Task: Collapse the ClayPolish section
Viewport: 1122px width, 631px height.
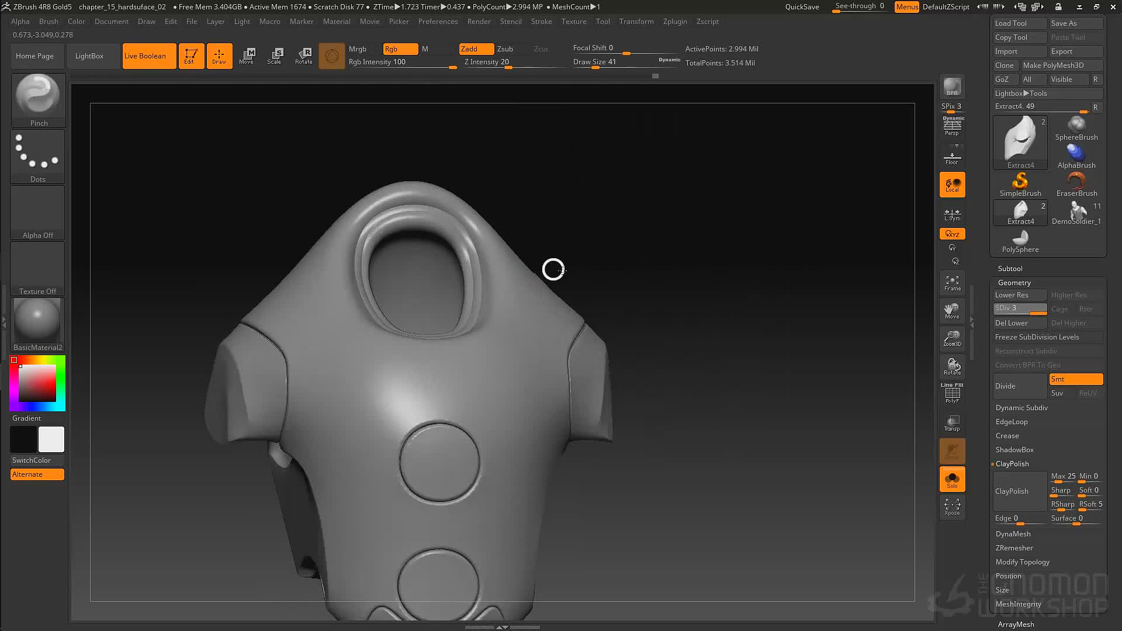Action: tap(1012, 464)
